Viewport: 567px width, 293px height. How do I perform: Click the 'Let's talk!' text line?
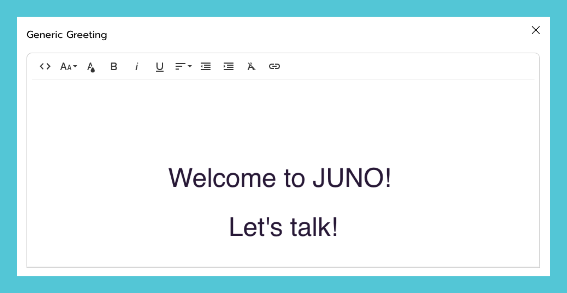pos(283,227)
